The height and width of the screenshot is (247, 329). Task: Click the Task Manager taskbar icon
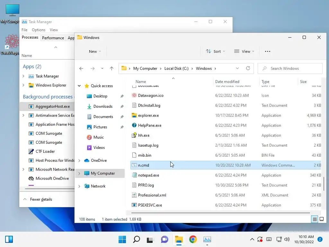coord(207,239)
